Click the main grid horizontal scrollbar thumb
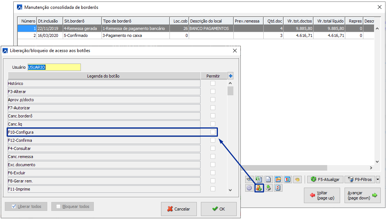This screenshot has height=219, width=387. click(x=284, y=168)
